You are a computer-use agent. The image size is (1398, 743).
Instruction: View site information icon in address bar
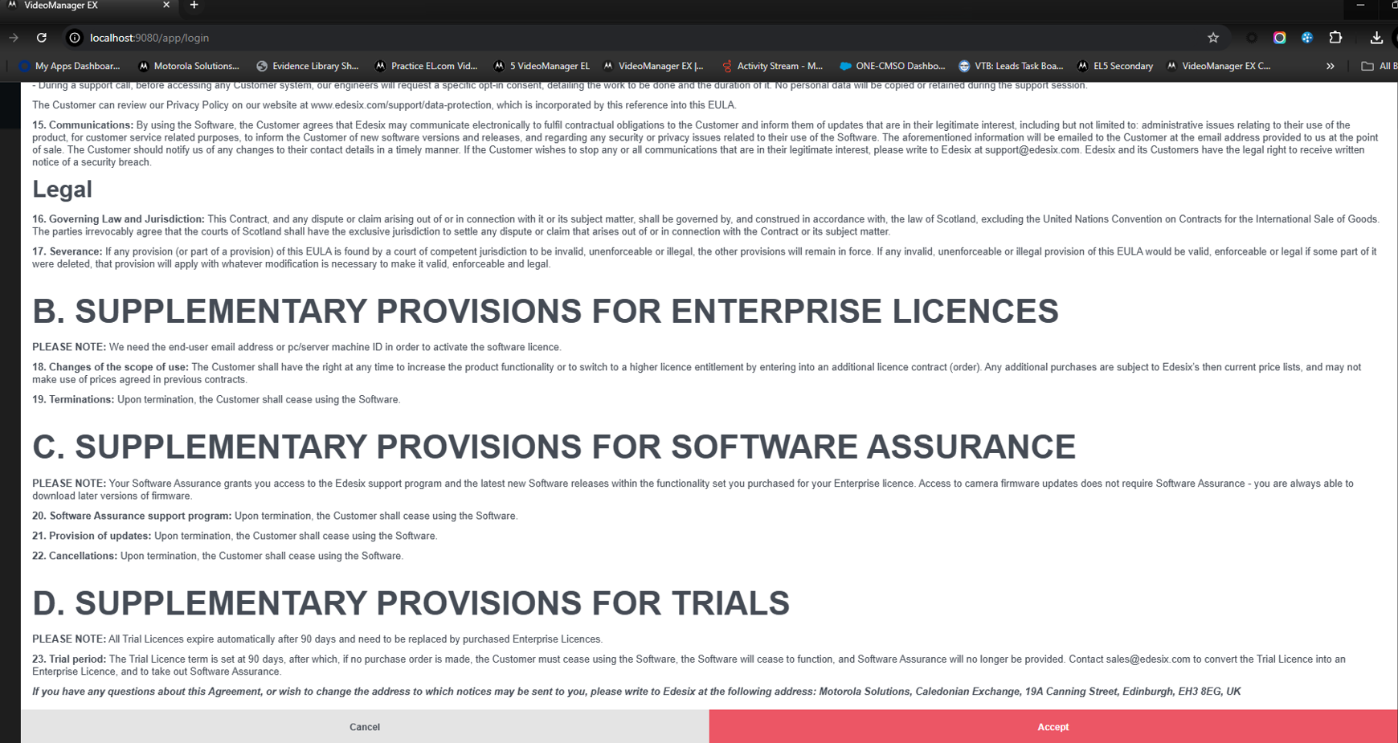tap(75, 38)
